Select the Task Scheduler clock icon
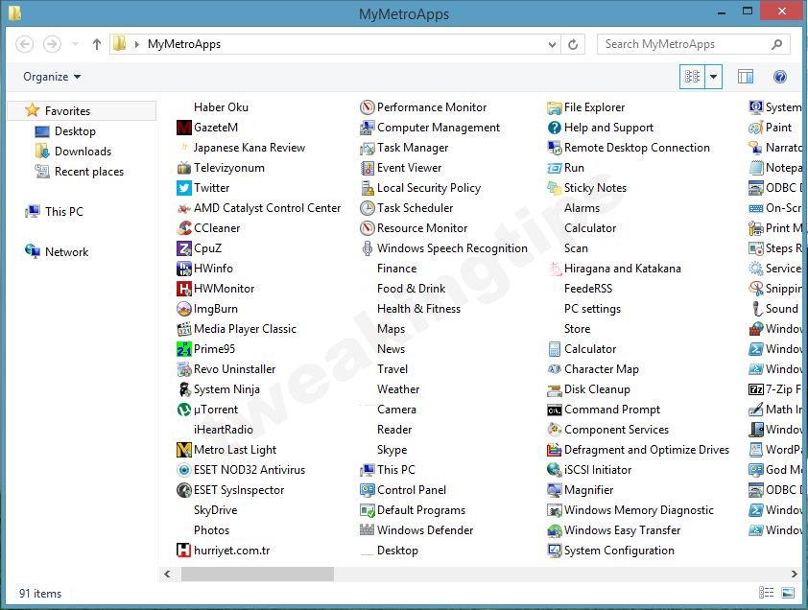This screenshot has width=808, height=610. coord(368,208)
